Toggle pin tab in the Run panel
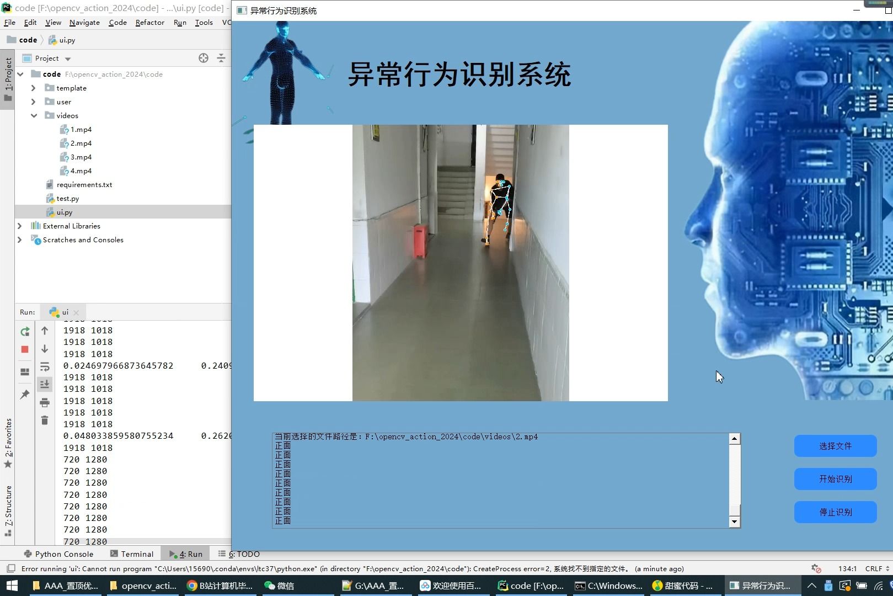The image size is (893, 596). pyautogui.click(x=25, y=395)
